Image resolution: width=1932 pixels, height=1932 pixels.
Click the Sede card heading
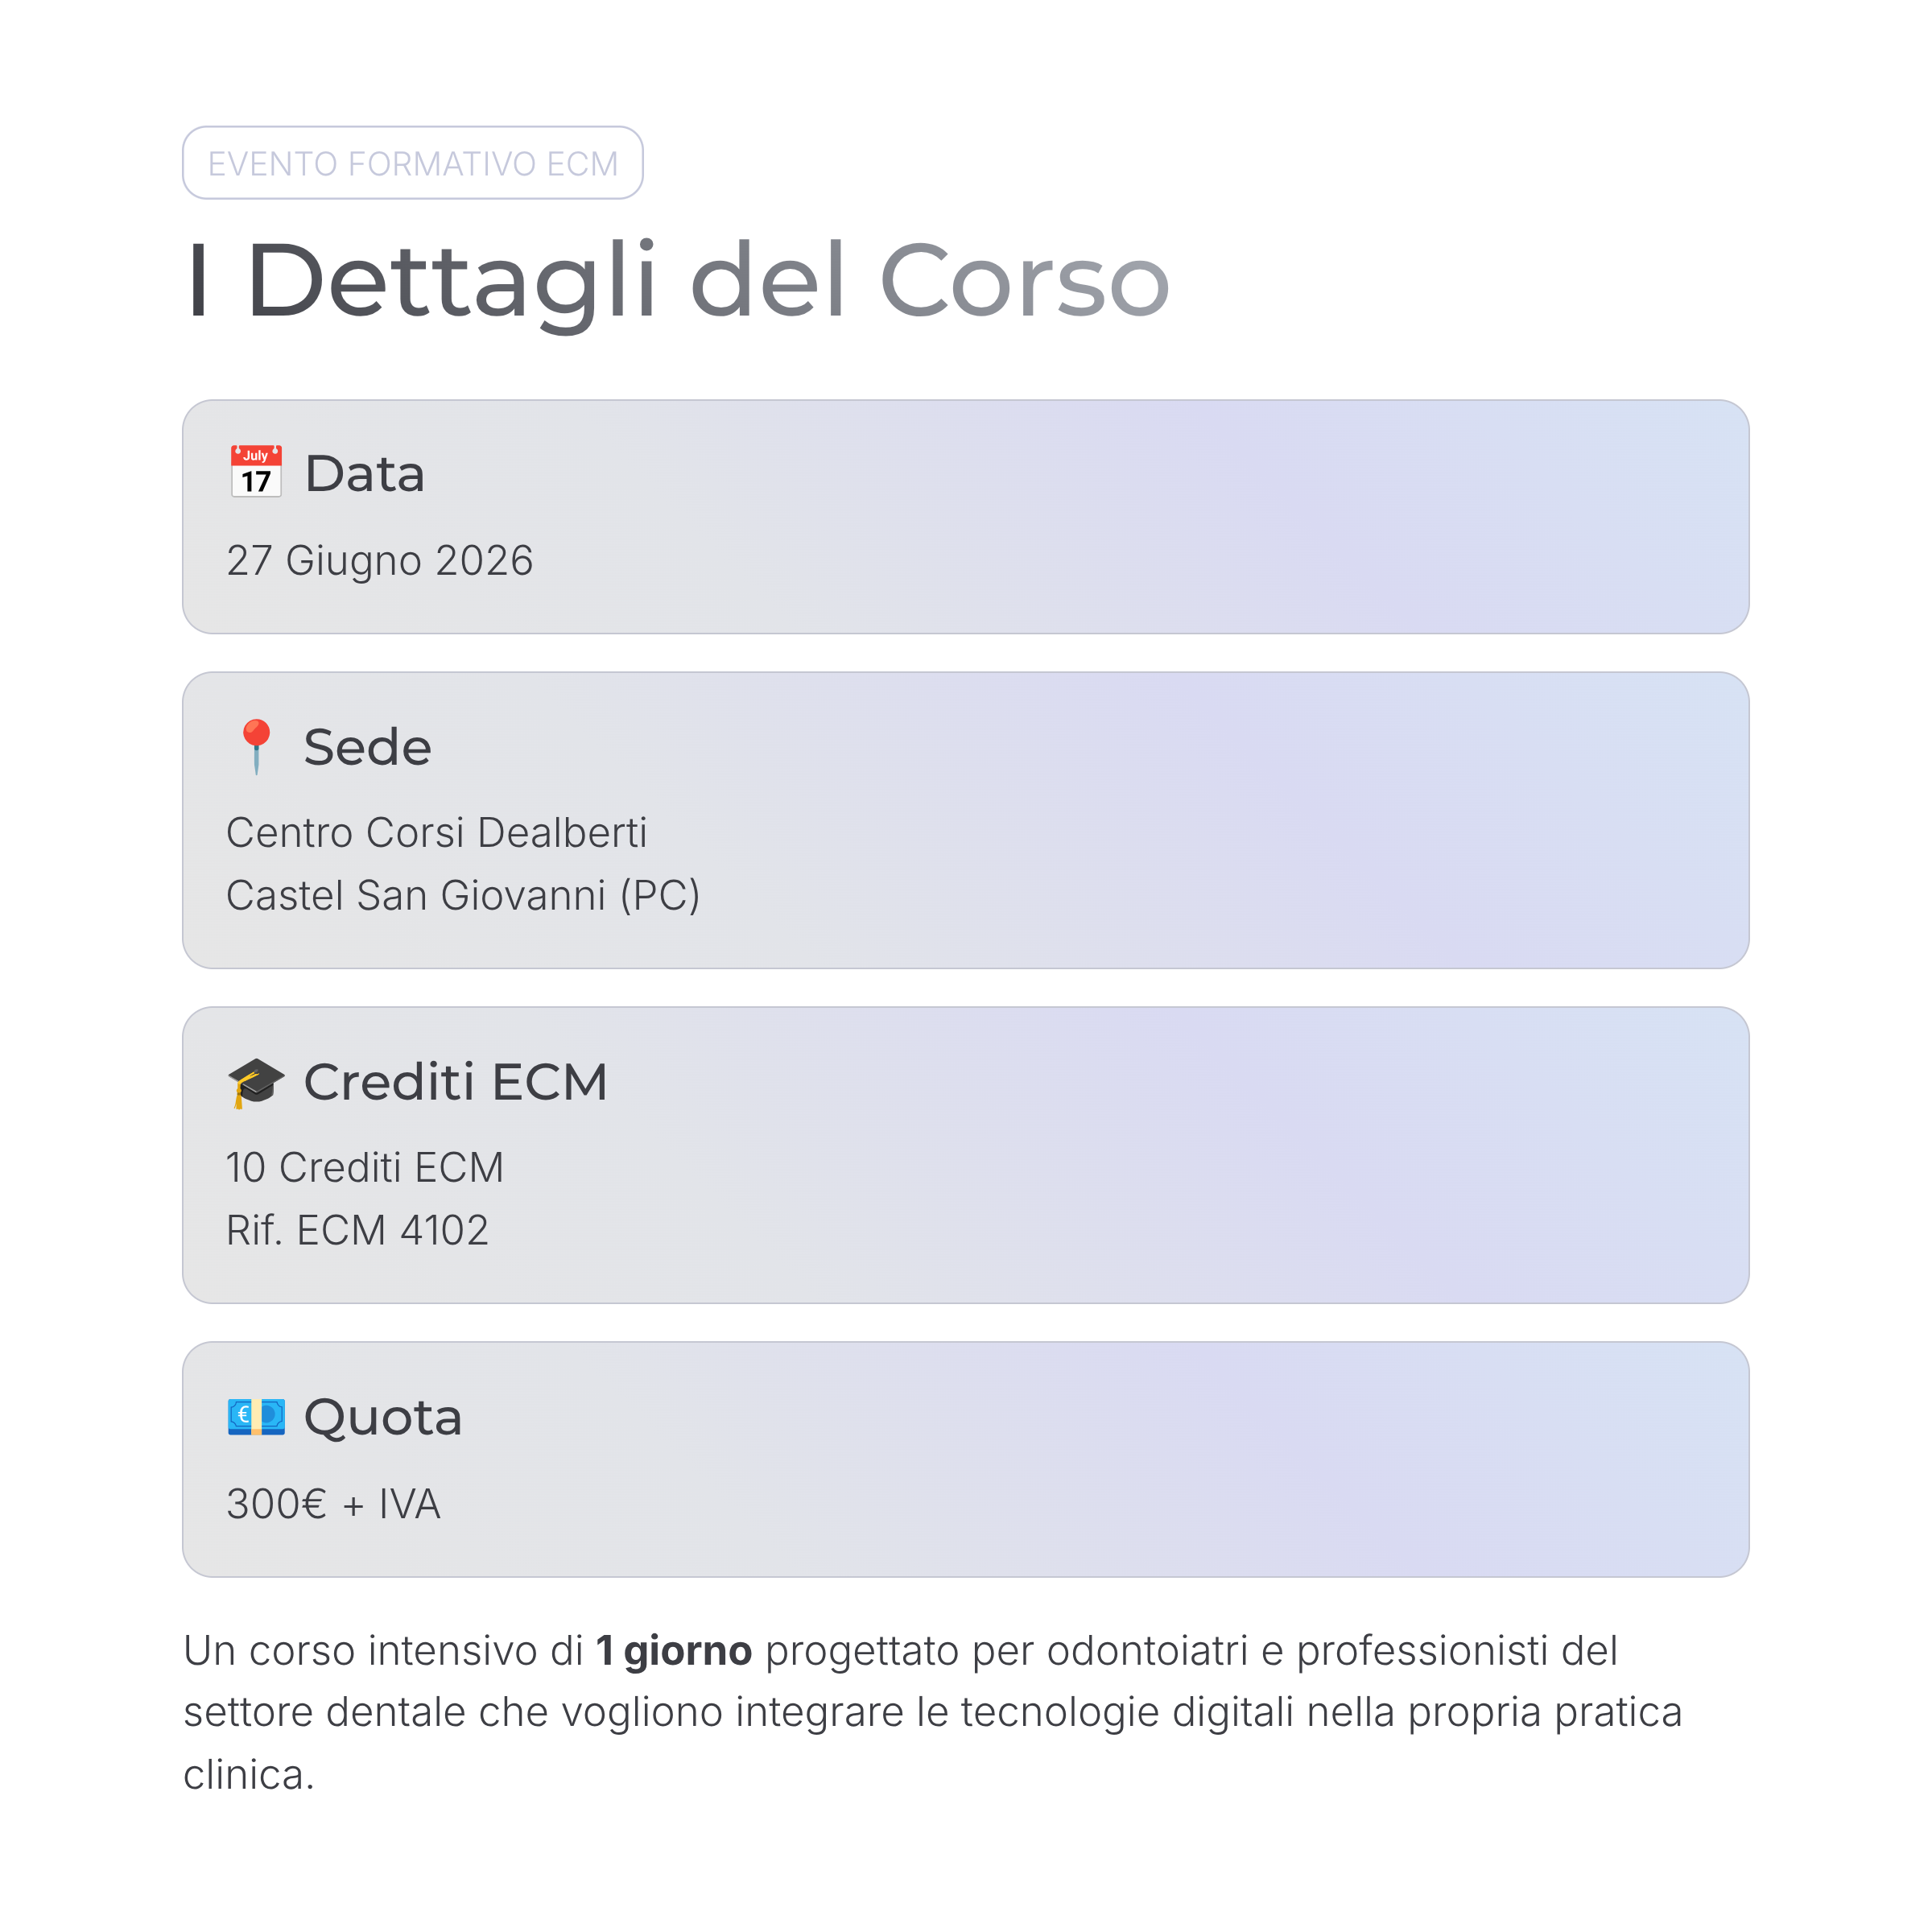coord(367,747)
